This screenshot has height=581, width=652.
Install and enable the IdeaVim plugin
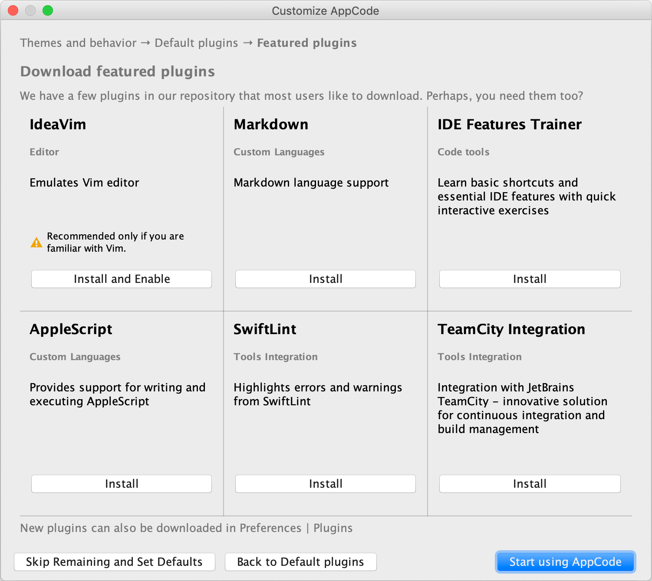(x=122, y=279)
